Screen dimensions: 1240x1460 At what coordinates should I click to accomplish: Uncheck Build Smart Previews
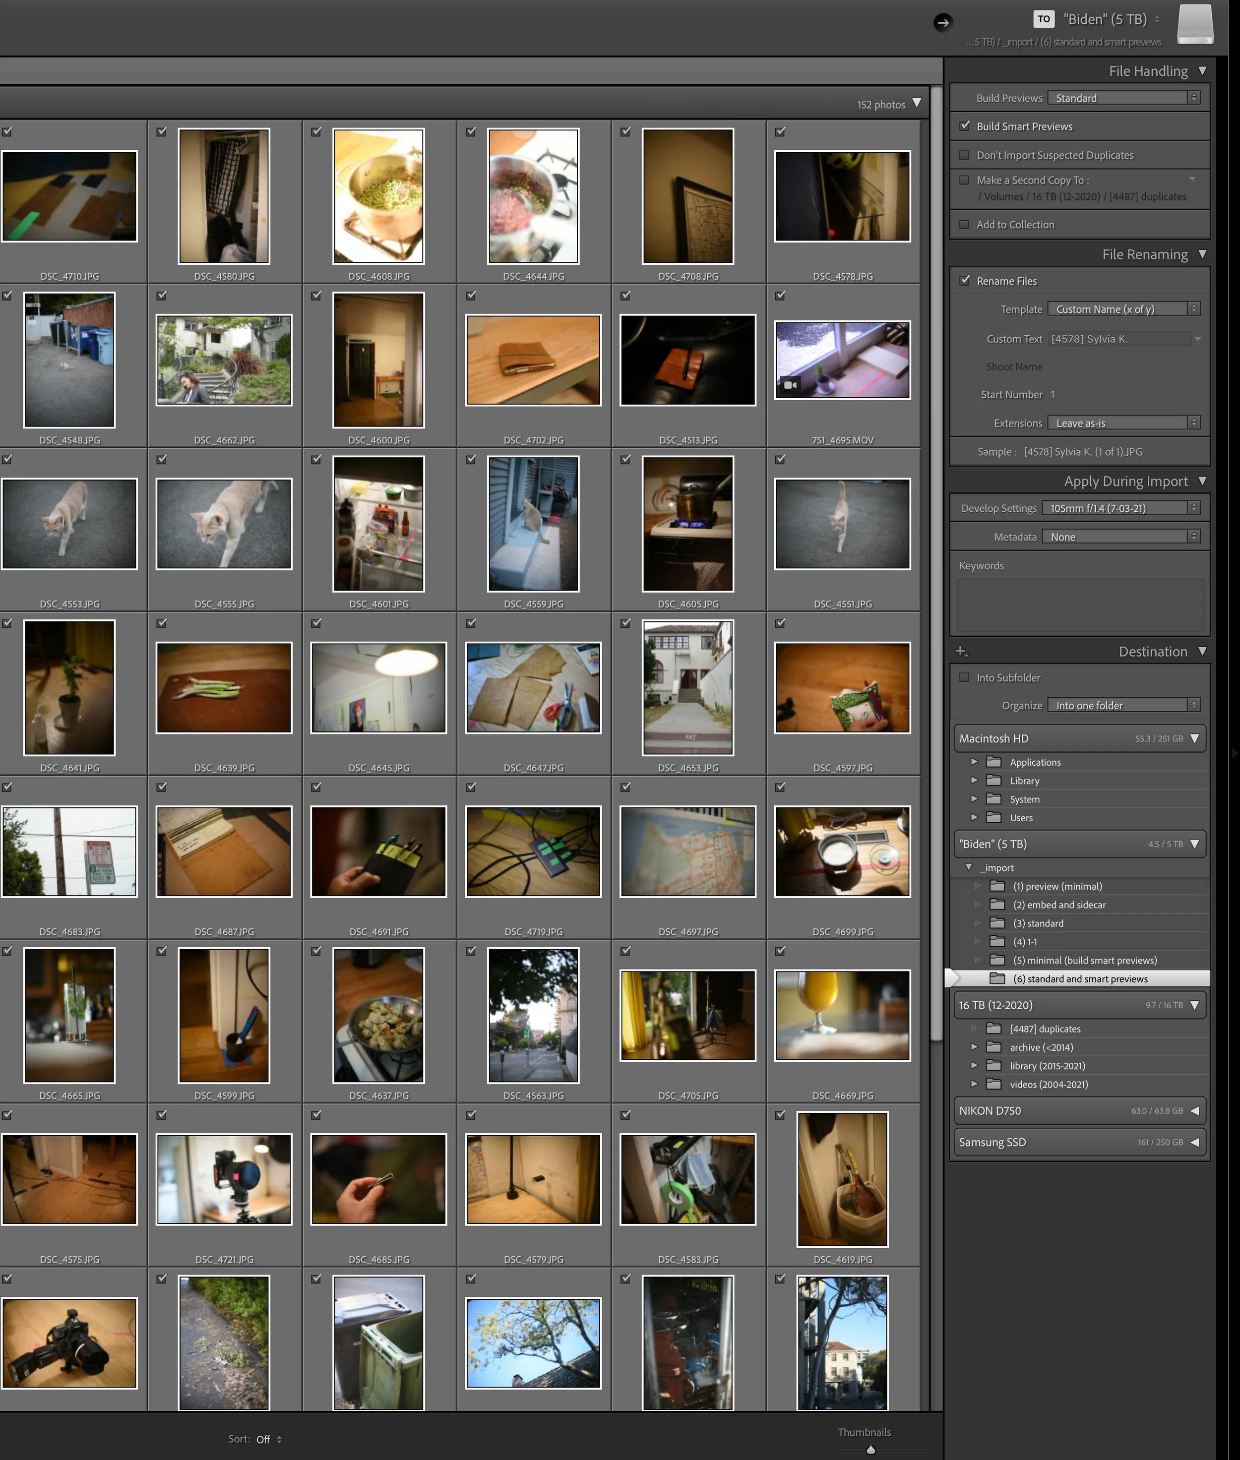pos(964,126)
